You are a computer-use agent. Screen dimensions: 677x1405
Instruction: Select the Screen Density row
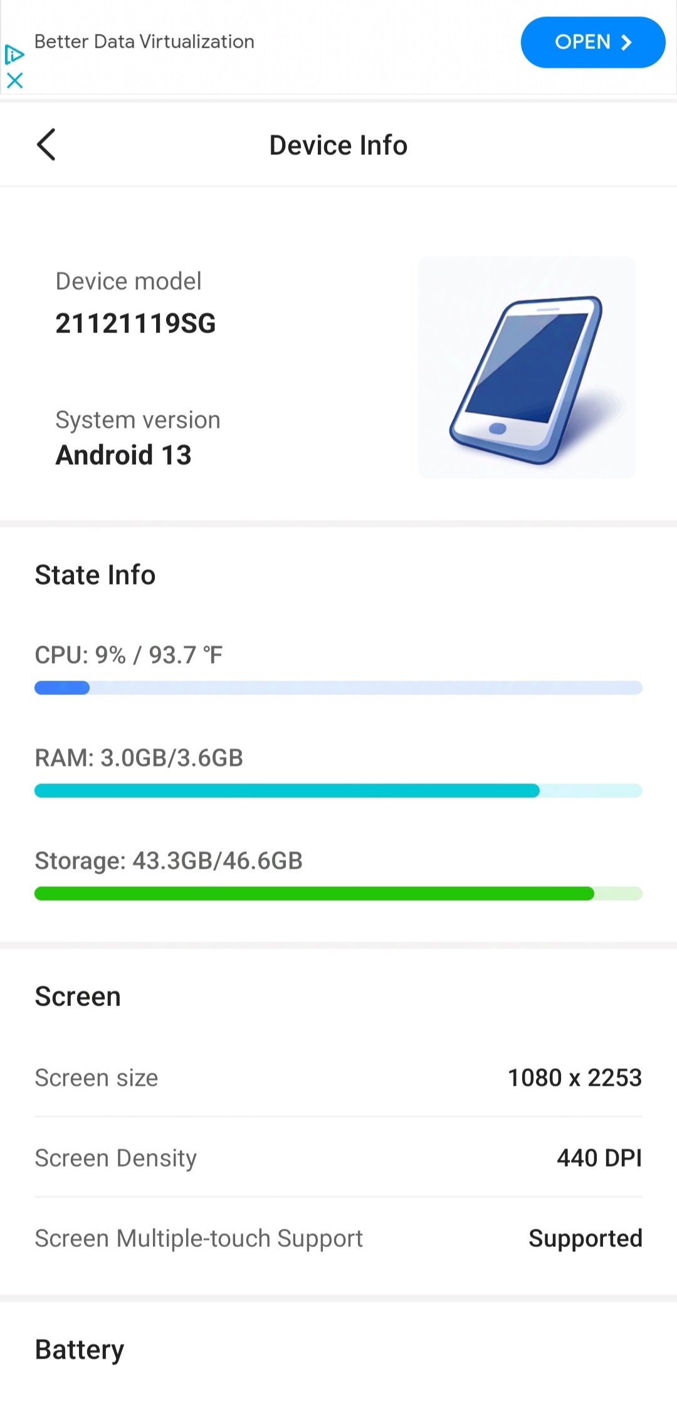click(338, 1158)
